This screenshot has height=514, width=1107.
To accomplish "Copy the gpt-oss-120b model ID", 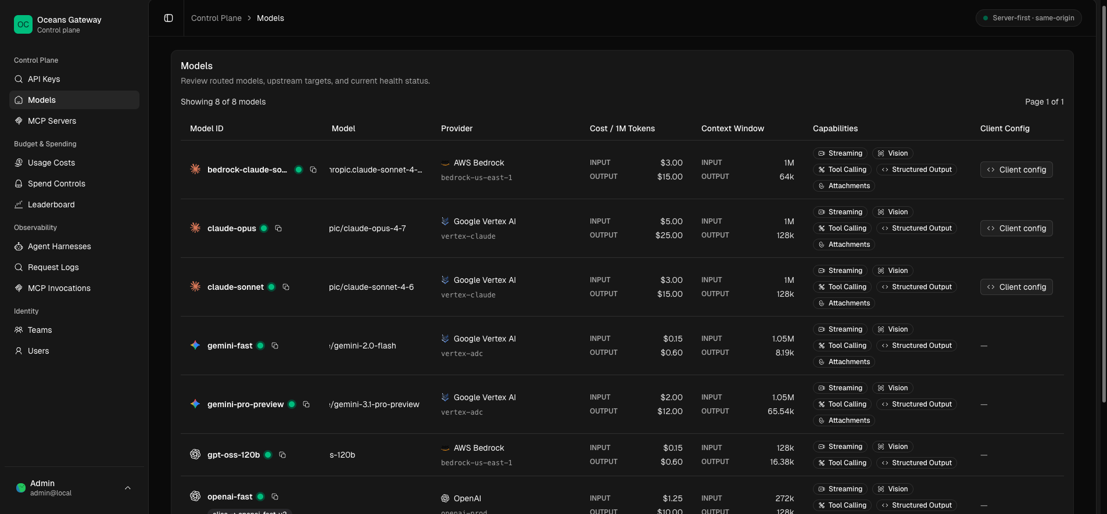I will [x=282, y=455].
